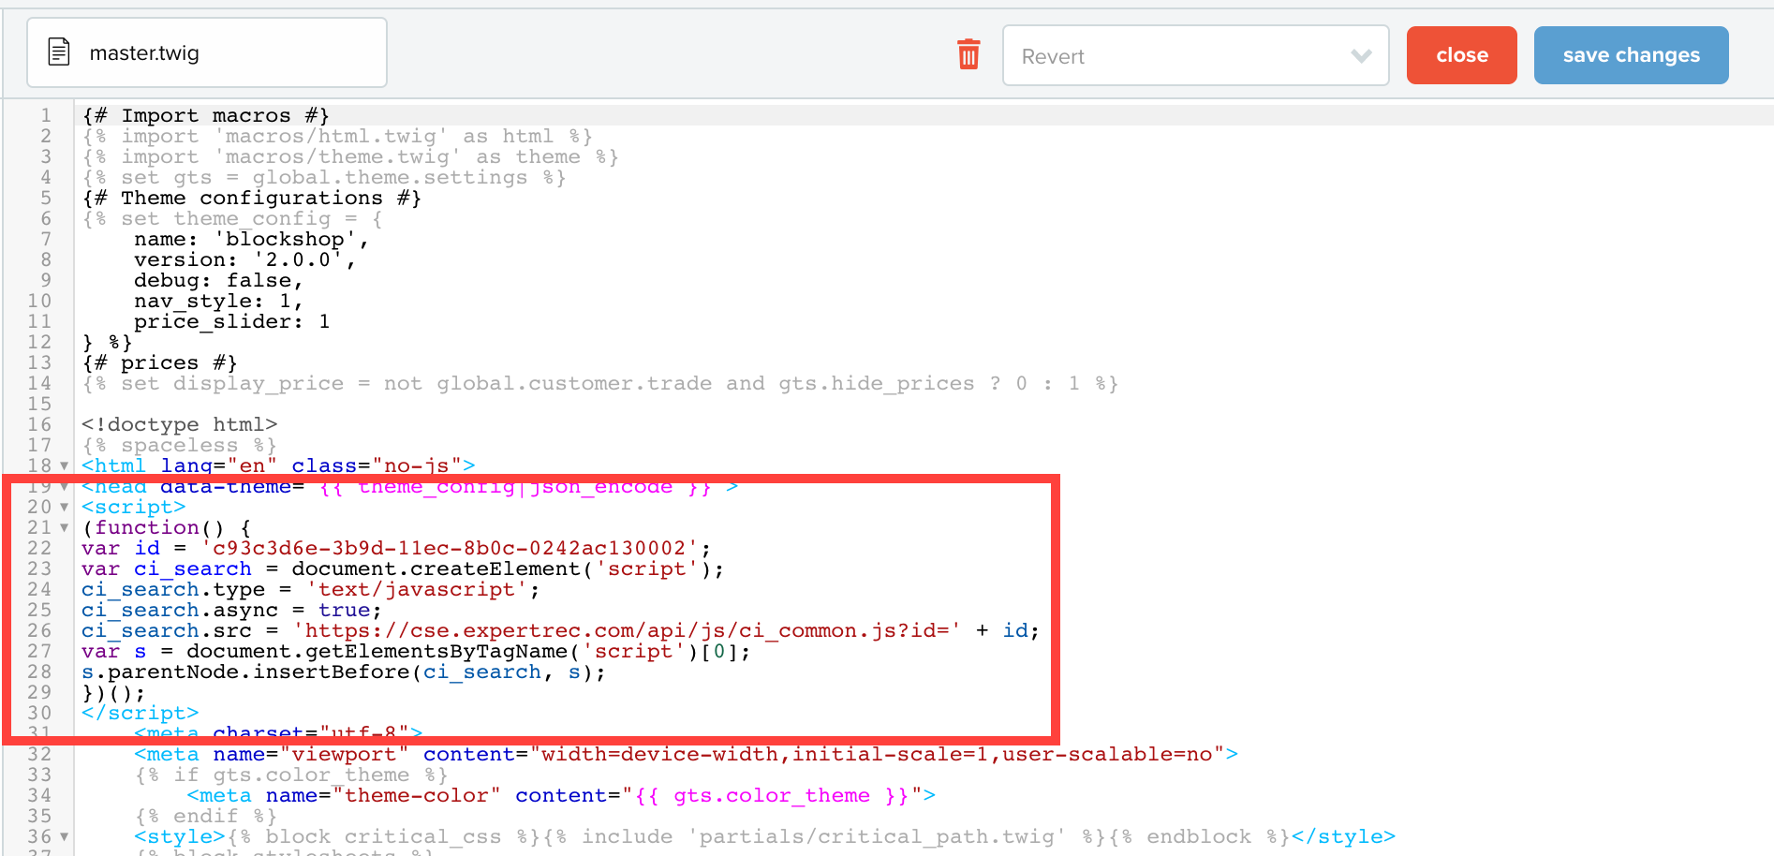Click the '{% spaceless %}' line
Image resolution: width=1774 pixels, height=856 pixels.
point(179,445)
